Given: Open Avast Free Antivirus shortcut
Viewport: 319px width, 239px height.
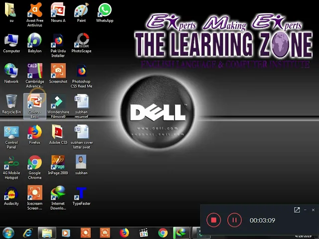Looking at the screenshot, I should (35, 14).
